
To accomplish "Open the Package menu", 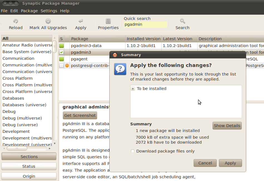I will coord(29,11).
